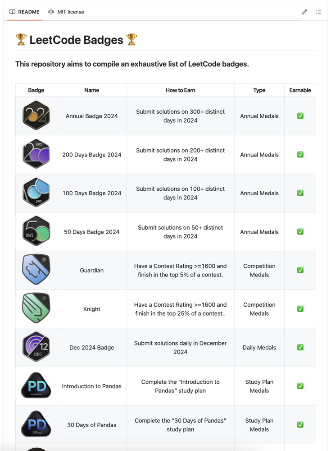Image resolution: width=331 pixels, height=451 pixels.
Task: Click the Annual Badge 2024 earnable checkmark
Action: (300, 116)
